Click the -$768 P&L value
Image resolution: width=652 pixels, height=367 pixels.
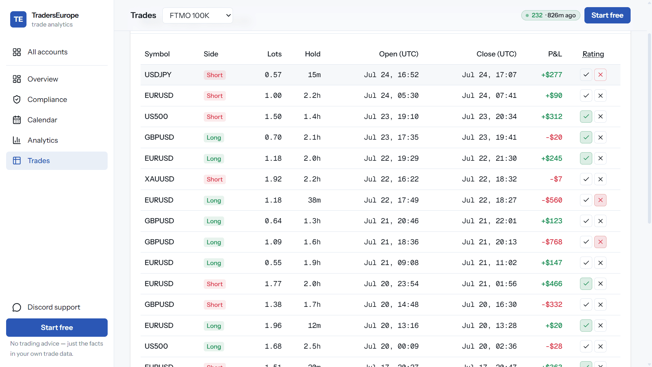click(551, 242)
